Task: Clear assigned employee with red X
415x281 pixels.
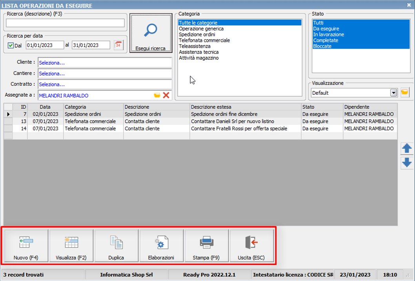Action: [x=166, y=95]
